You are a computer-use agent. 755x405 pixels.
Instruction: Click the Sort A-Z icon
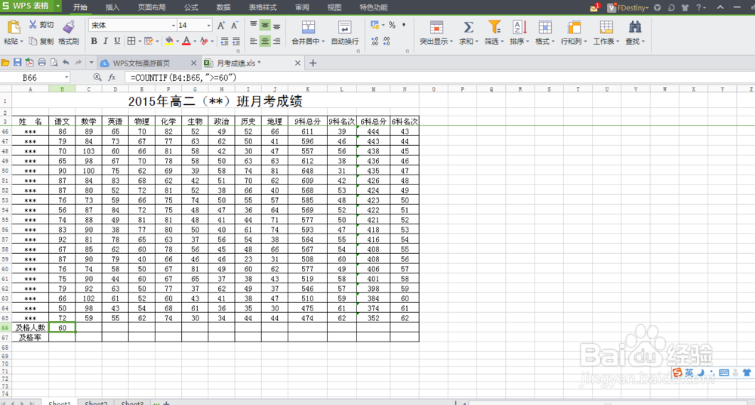pyautogui.click(x=519, y=27)
